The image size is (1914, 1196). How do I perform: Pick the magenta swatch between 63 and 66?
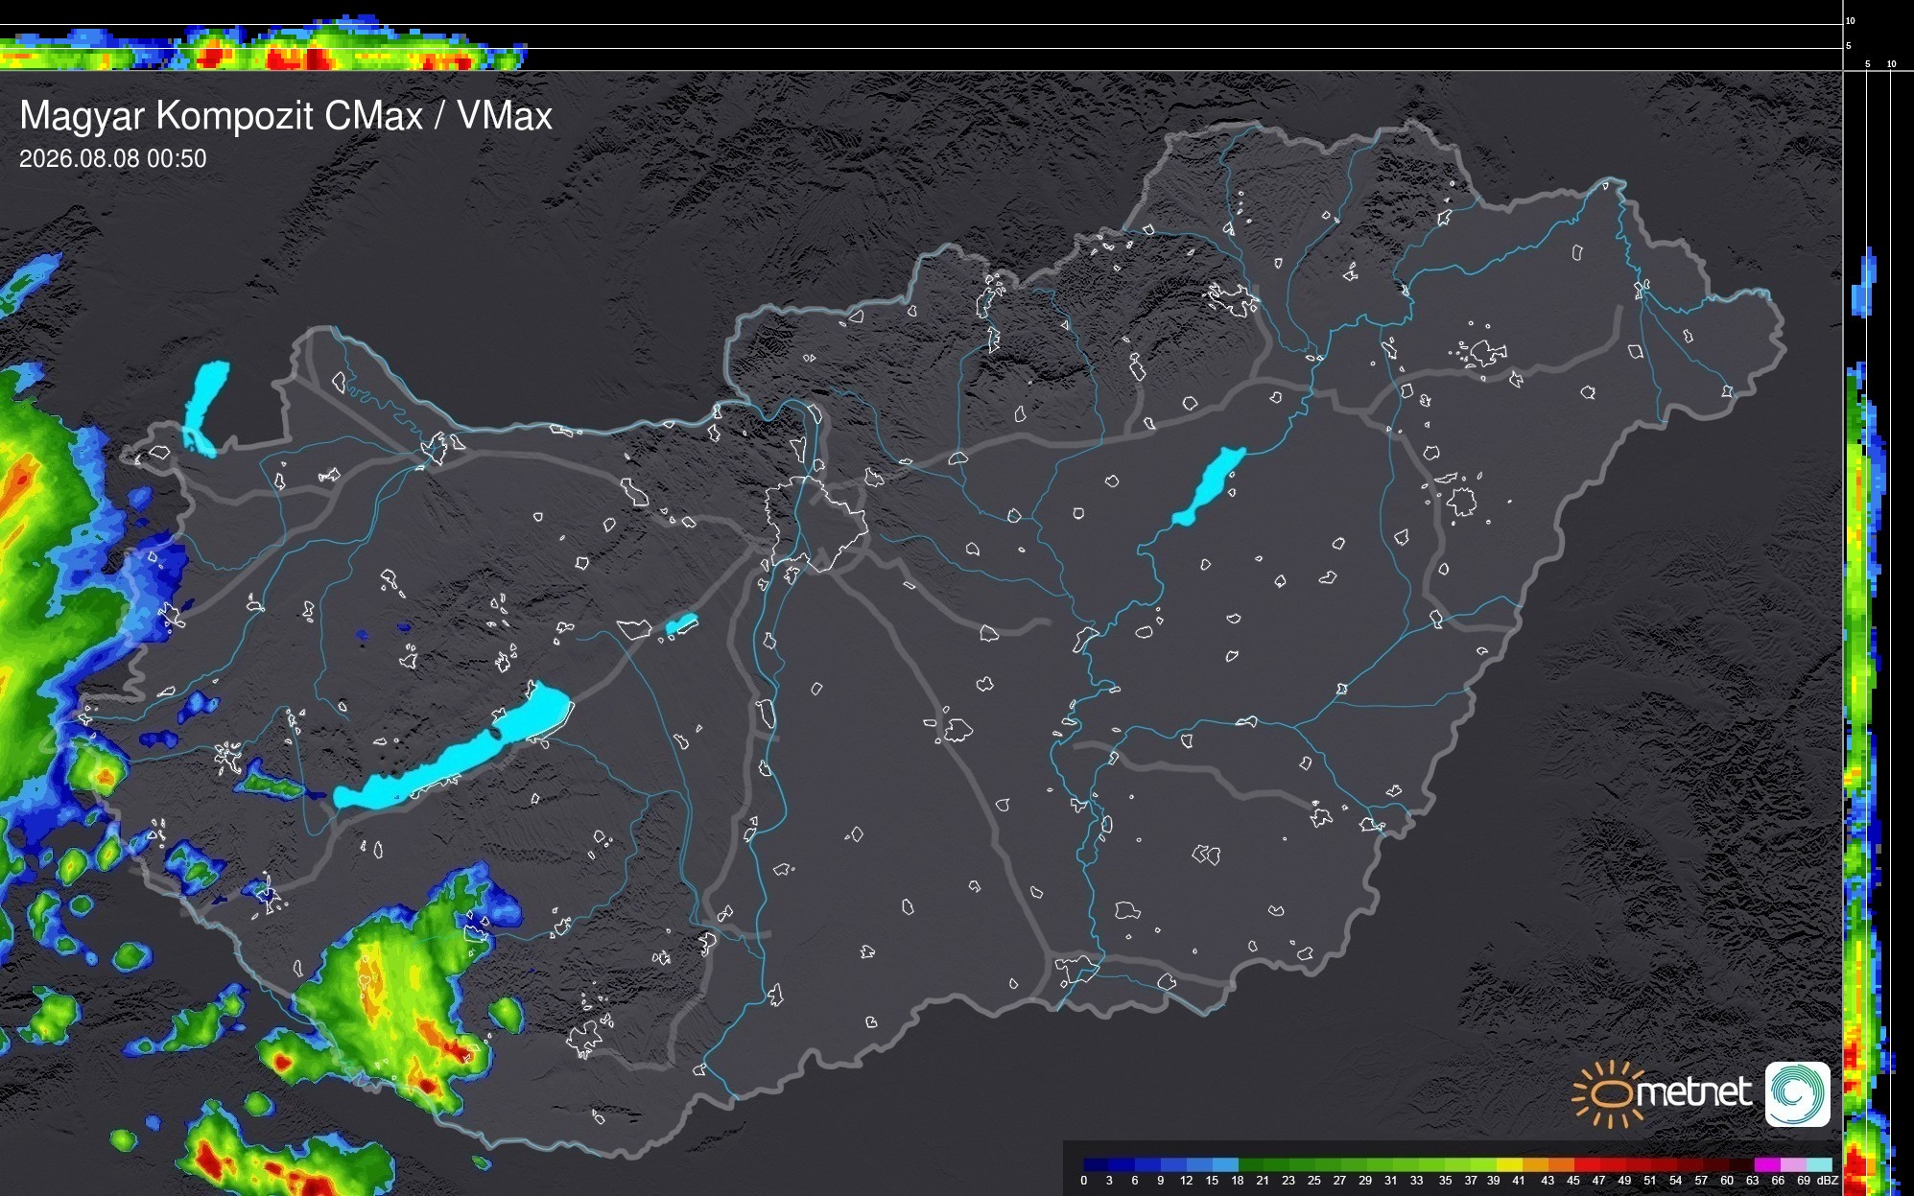point(1767,1164)
